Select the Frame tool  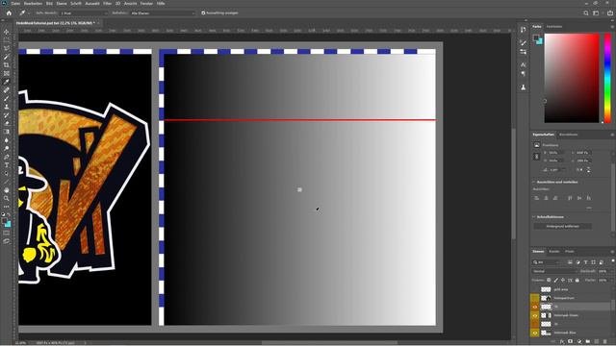(x=7, y=73)
